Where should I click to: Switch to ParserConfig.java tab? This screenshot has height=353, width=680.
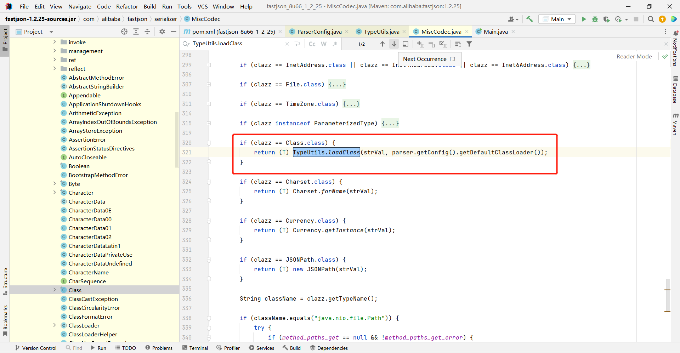click(319, 32)
